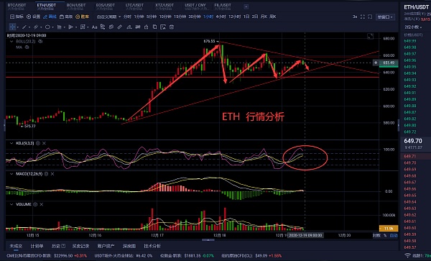The width and height of the screenshot is (431, 261).
Task: Select the 1分钟 interval
Action: pyautogui.click(x=139, y=17)
